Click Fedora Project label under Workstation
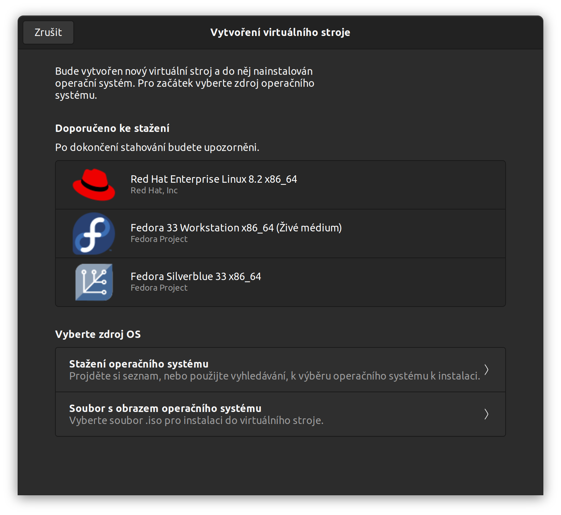The height and width of the screenshot is (515, 561). click(x=159, y=239)
